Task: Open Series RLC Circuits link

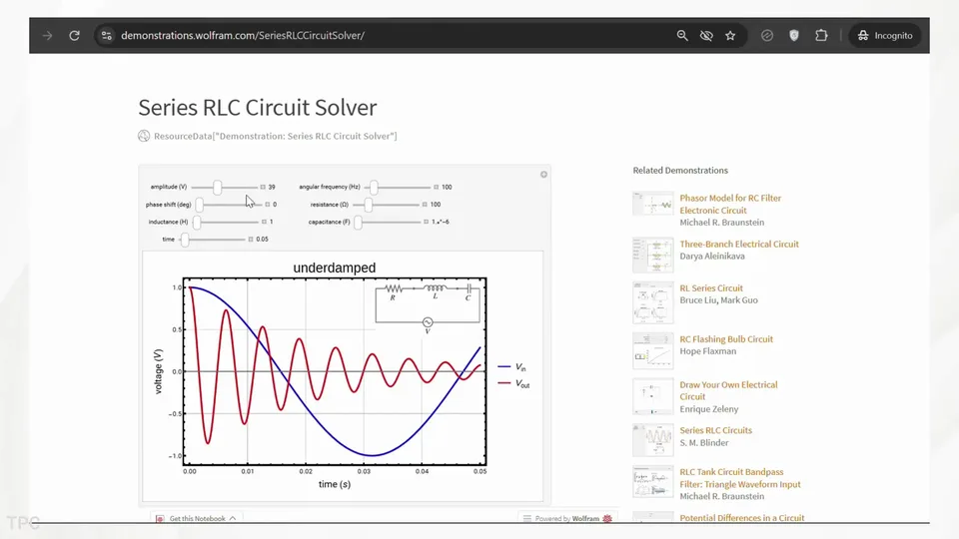Action: click(715, 430)
